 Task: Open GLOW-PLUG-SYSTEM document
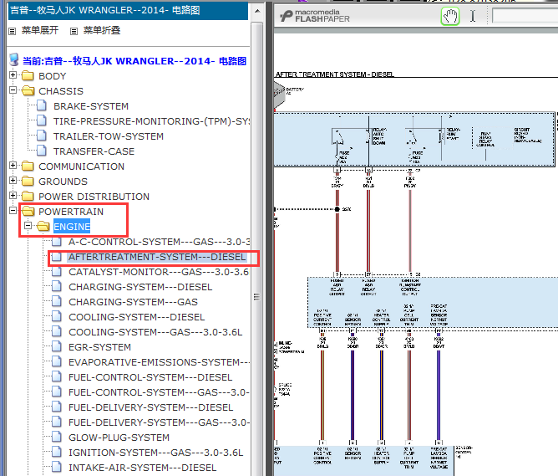119,438
